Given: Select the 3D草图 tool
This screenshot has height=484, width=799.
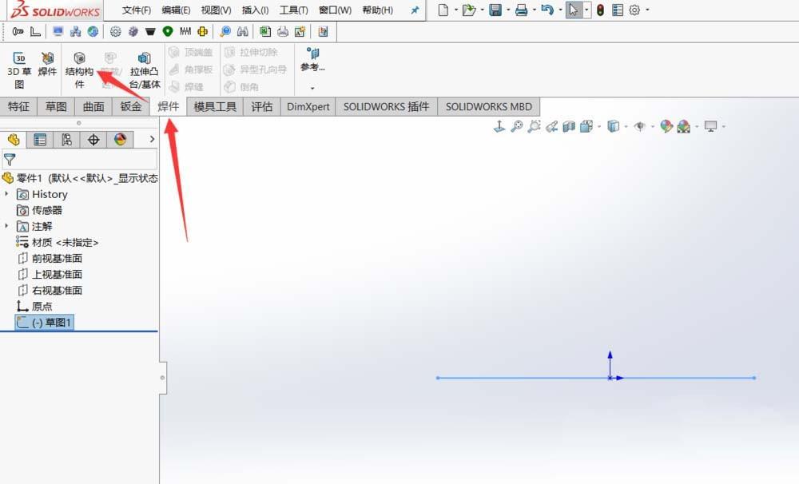Looking at the screenshot, I should click(x=18, y=68).
